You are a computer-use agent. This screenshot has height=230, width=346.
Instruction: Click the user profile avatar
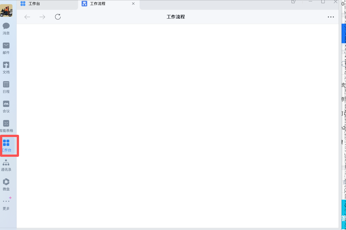[6, 11]
